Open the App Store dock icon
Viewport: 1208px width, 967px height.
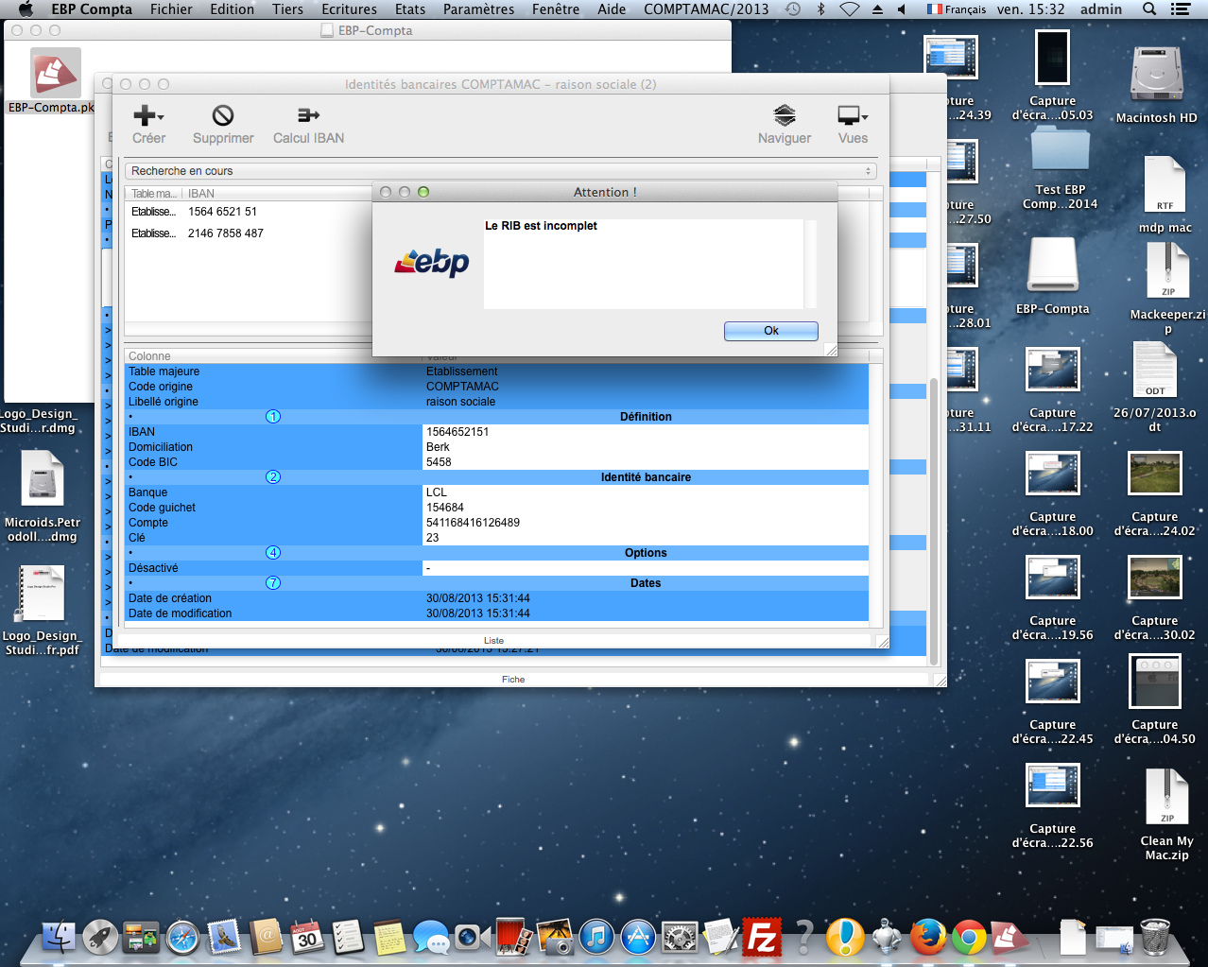(638, 938)
